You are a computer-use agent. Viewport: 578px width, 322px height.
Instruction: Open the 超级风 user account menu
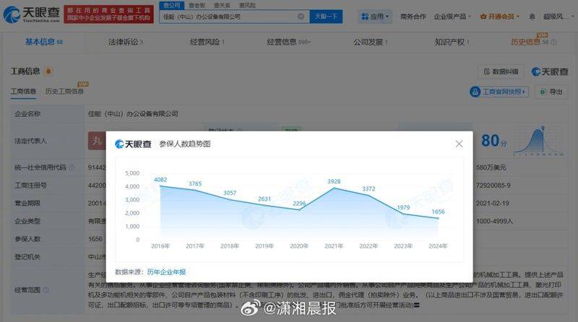[558, 17]
